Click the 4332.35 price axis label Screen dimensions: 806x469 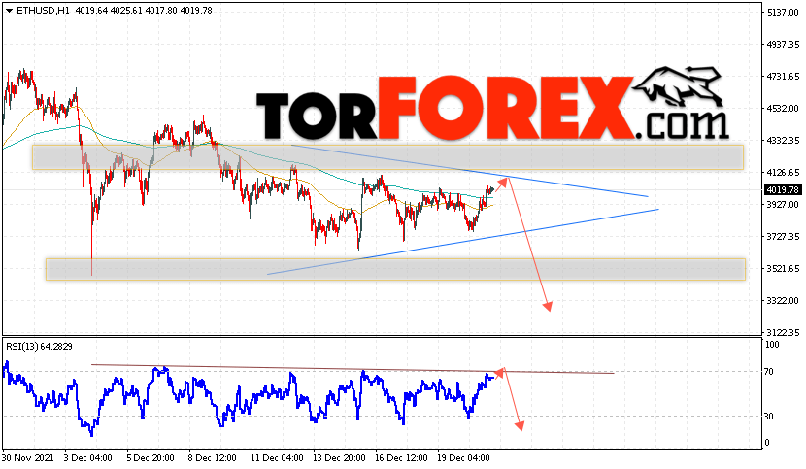point(783,141)
